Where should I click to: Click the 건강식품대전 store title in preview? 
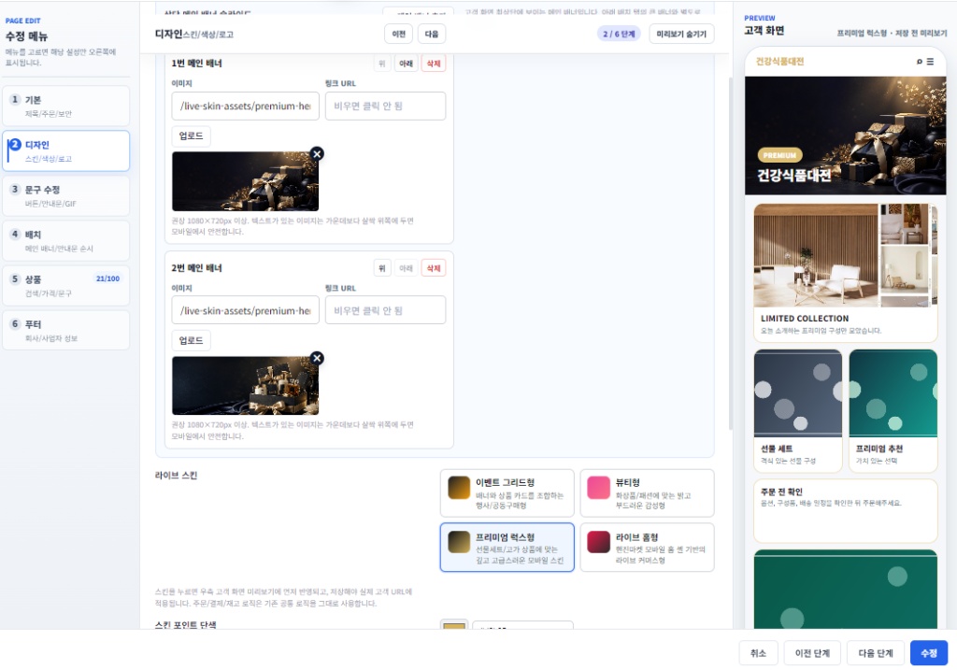pos(779,62)
